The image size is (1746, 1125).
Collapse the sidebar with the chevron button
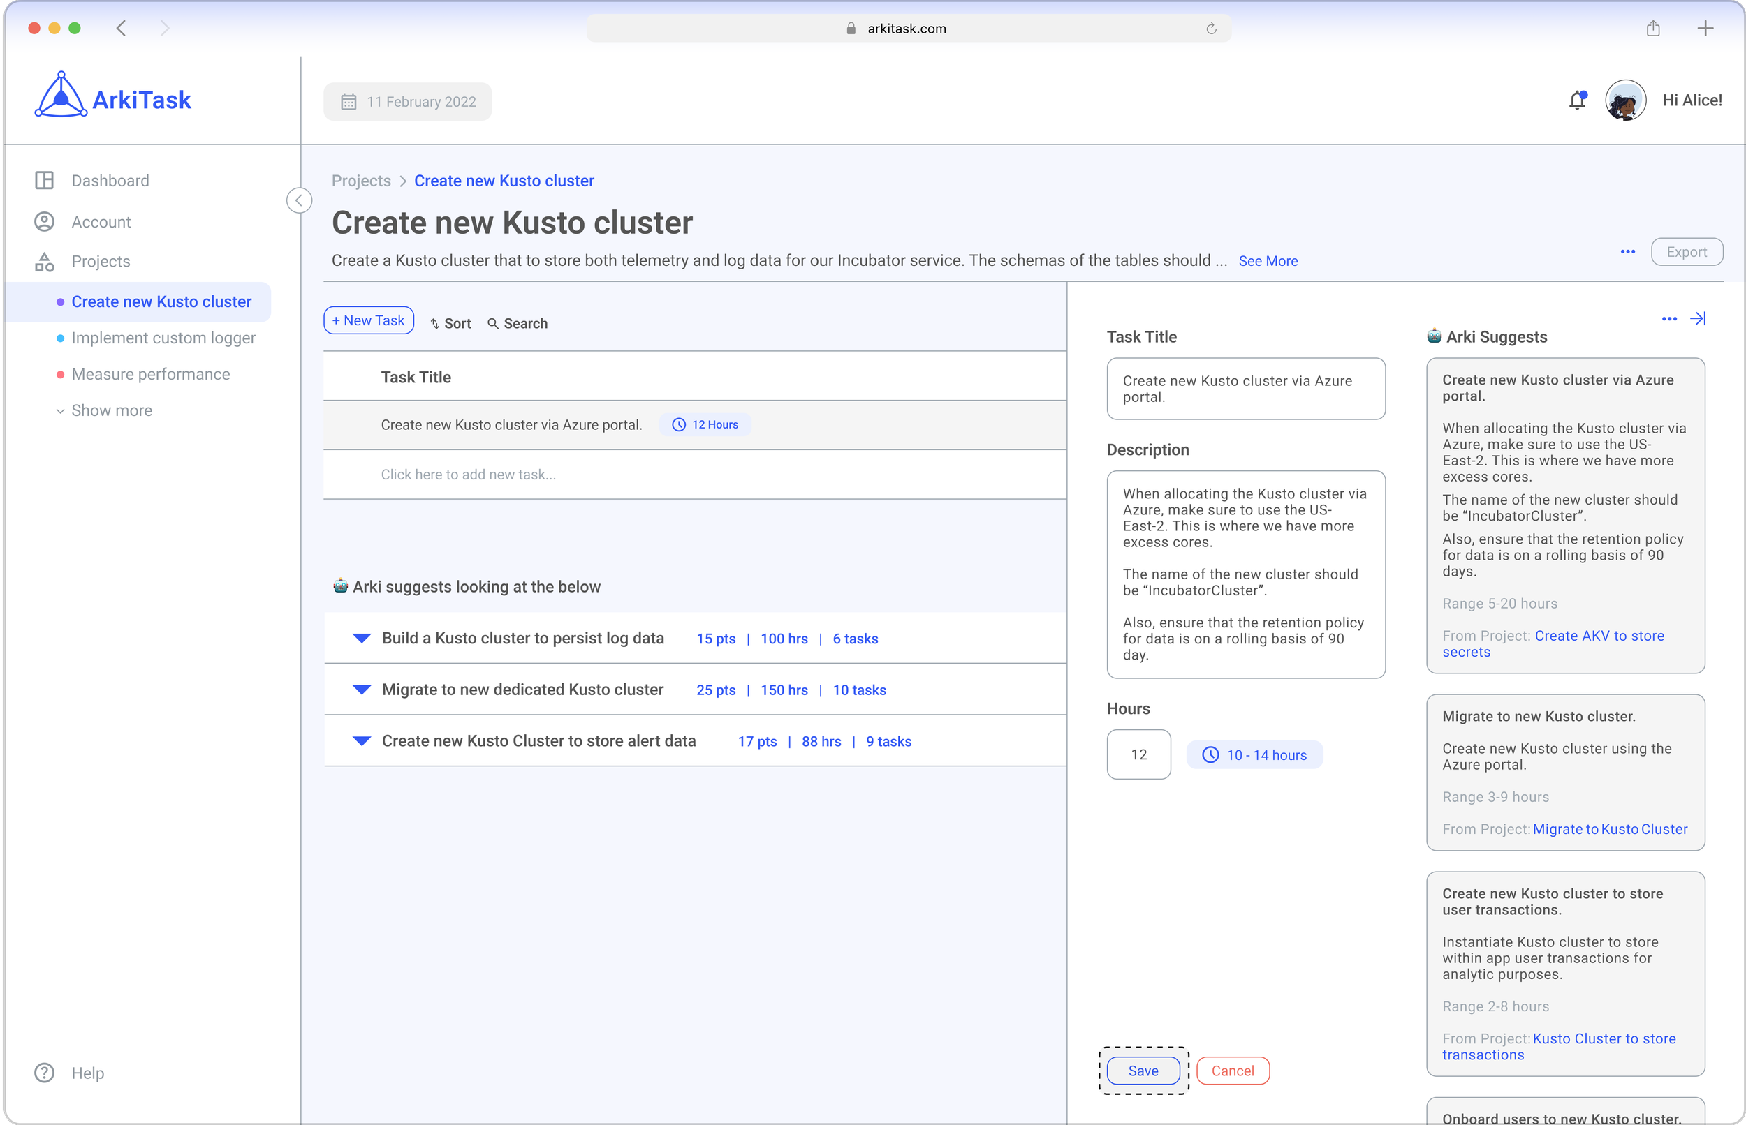coord(299,200)
